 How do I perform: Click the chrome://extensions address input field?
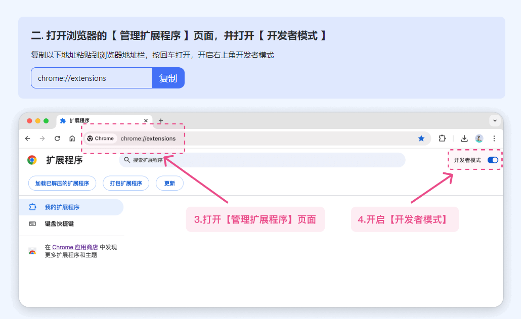tap(91, 78)
